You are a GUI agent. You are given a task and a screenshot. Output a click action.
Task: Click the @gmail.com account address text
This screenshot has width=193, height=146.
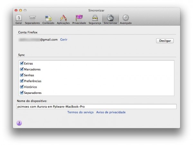[49, 40]
